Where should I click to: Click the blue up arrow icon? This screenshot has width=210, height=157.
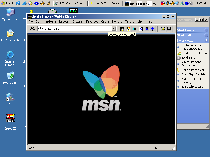click(x=152, y=29)
